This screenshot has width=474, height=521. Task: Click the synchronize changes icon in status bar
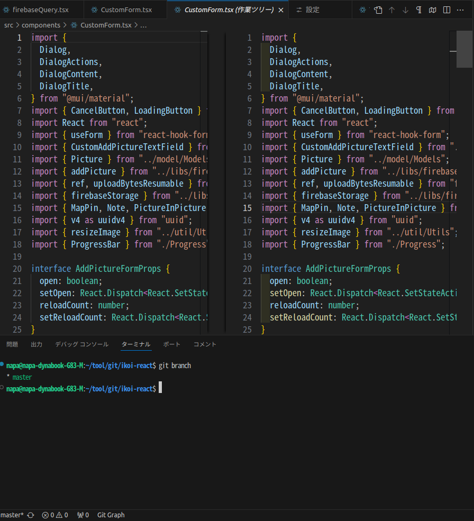pyautogui.click(x=31, y=515)
